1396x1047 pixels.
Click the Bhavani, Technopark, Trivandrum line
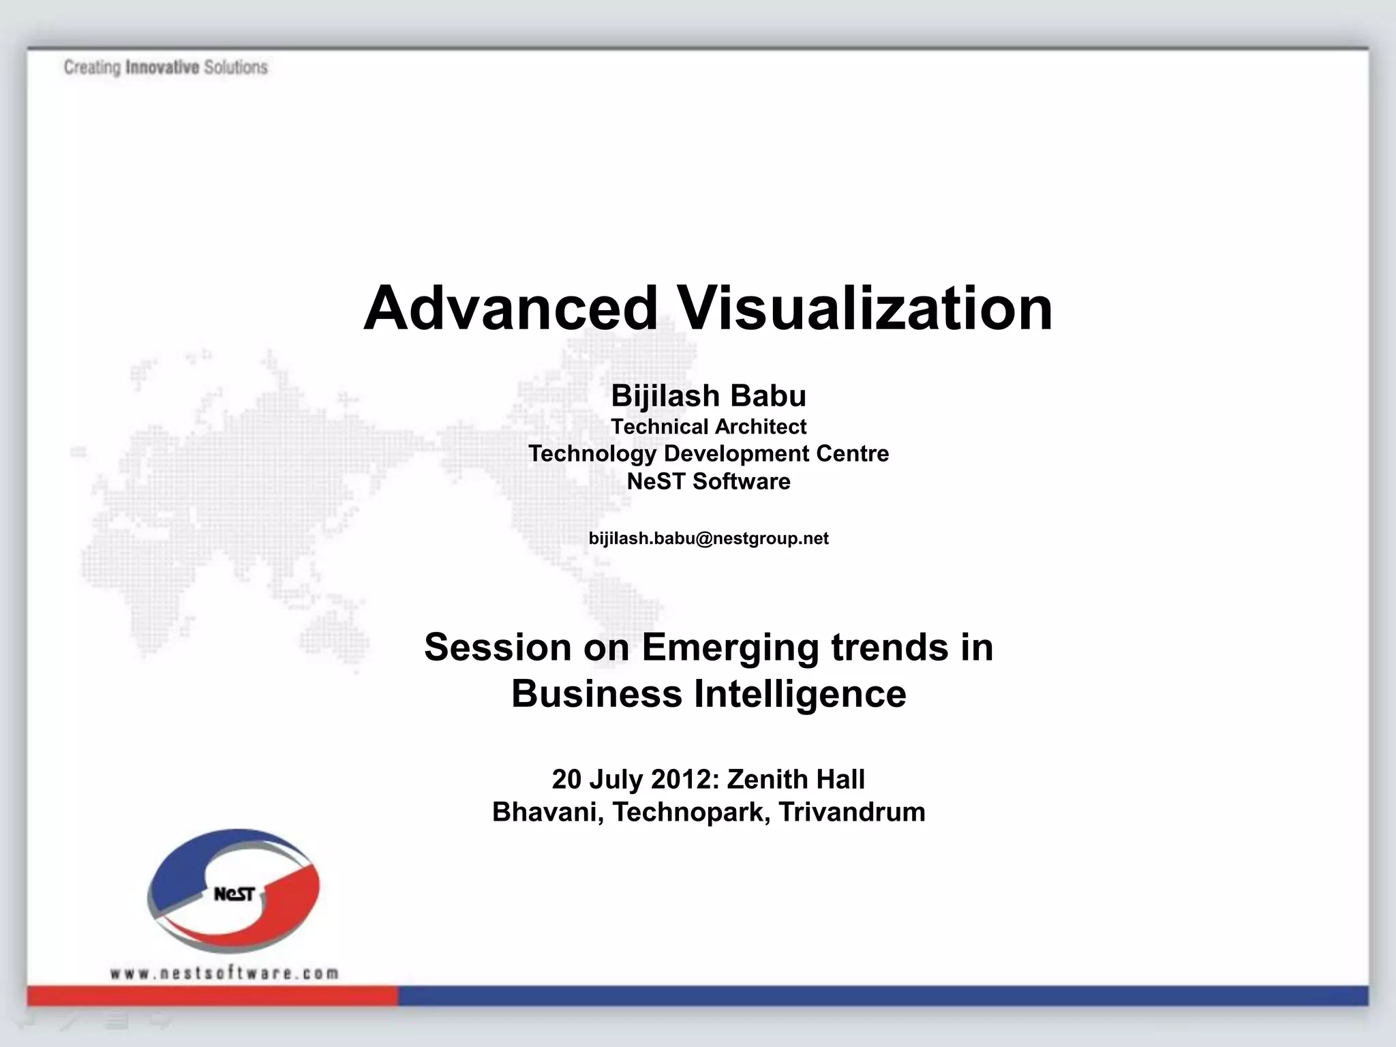pyautogui.click(x=708, y=812)
